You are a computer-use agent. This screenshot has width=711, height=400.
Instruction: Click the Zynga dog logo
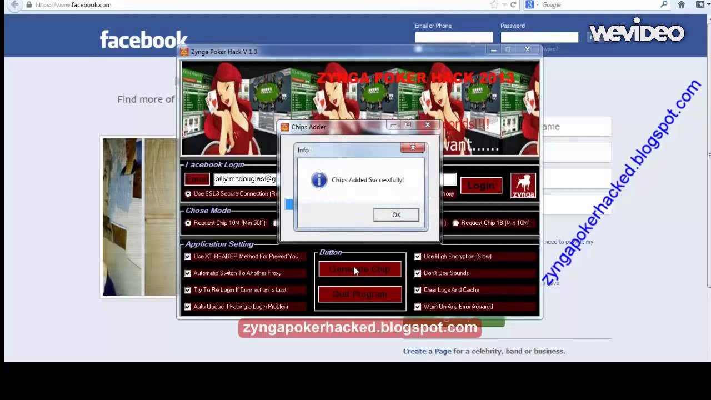click(523, 186)
